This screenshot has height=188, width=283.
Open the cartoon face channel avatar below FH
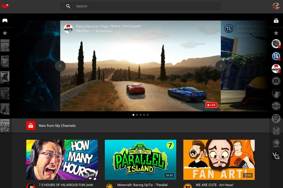pos(276,93)
